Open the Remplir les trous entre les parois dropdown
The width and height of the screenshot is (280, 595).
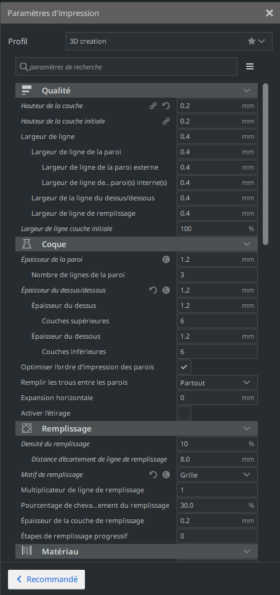(x=217, y=382)
